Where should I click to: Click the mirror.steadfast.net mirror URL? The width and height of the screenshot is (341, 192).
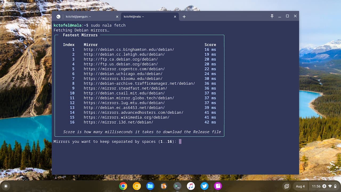coord(125,88)
